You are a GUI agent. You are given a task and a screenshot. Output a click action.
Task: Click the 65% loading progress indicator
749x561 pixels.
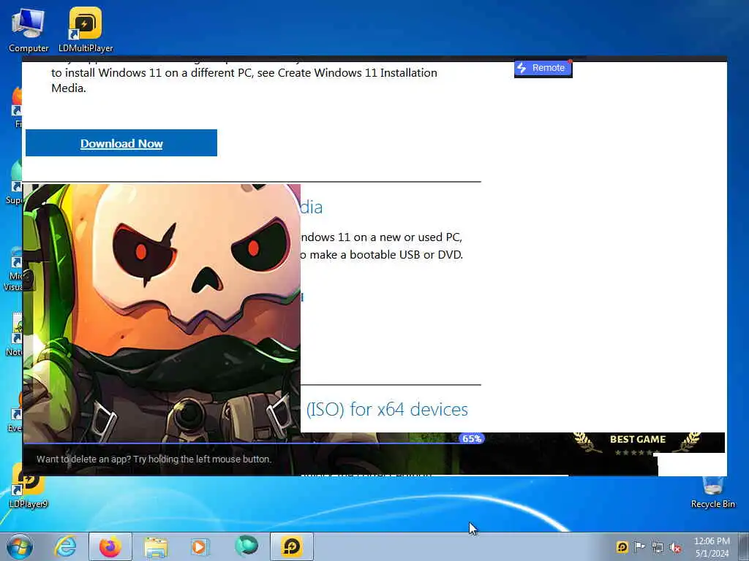coord(472,438)
